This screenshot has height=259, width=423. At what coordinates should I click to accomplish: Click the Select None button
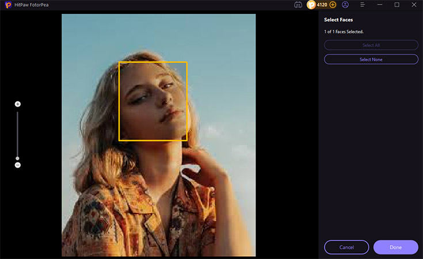tap(371, 59)
